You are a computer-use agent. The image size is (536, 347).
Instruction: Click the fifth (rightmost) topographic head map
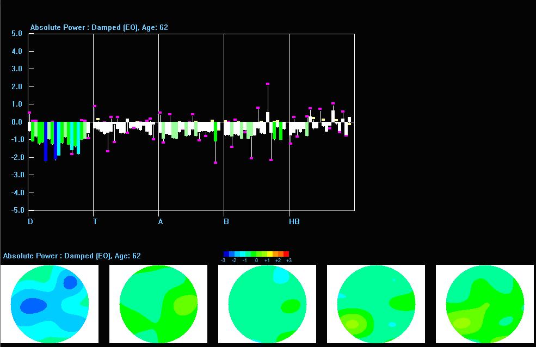coord(485,304)
